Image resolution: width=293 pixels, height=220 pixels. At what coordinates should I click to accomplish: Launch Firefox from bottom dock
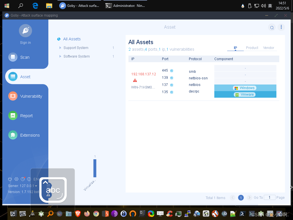click(x=87, y=213)
